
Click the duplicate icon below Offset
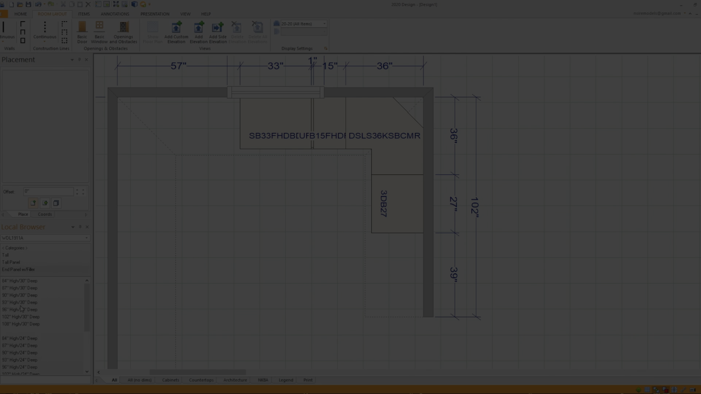[x=56, y=203]
